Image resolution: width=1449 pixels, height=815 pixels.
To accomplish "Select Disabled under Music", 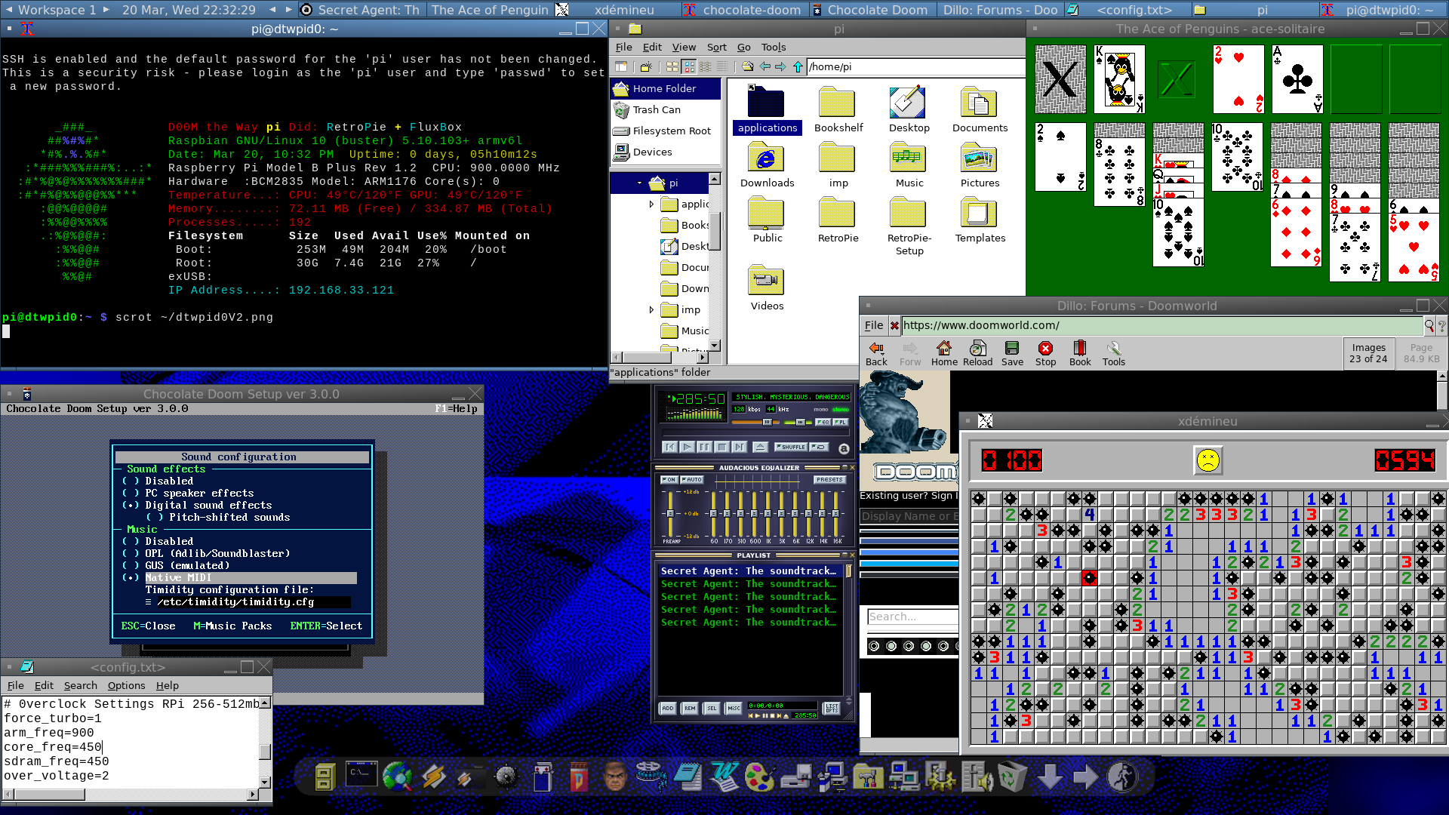I will tap(158, 542).
